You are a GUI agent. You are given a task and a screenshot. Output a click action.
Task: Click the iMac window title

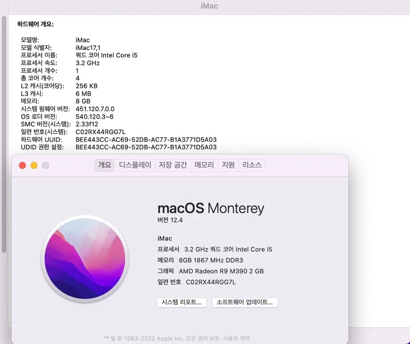(209, 6)
